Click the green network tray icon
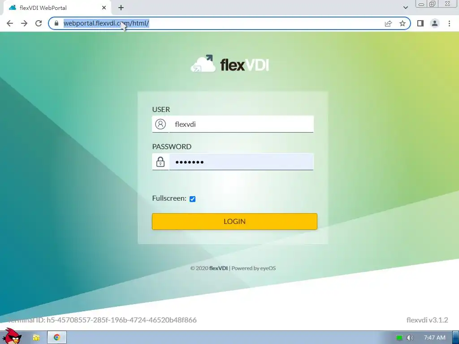459x344 pixels. [399, 338]
